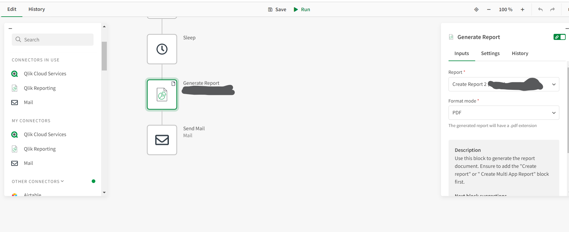This screenshot has width=569, height=232.
Task: Click the Send Mail envelope block
Action: (x=162, y=140)
